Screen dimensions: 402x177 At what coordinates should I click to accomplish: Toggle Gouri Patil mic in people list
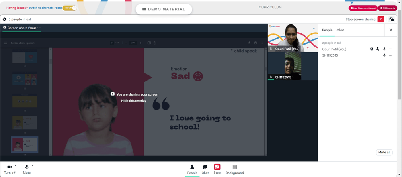384,49
